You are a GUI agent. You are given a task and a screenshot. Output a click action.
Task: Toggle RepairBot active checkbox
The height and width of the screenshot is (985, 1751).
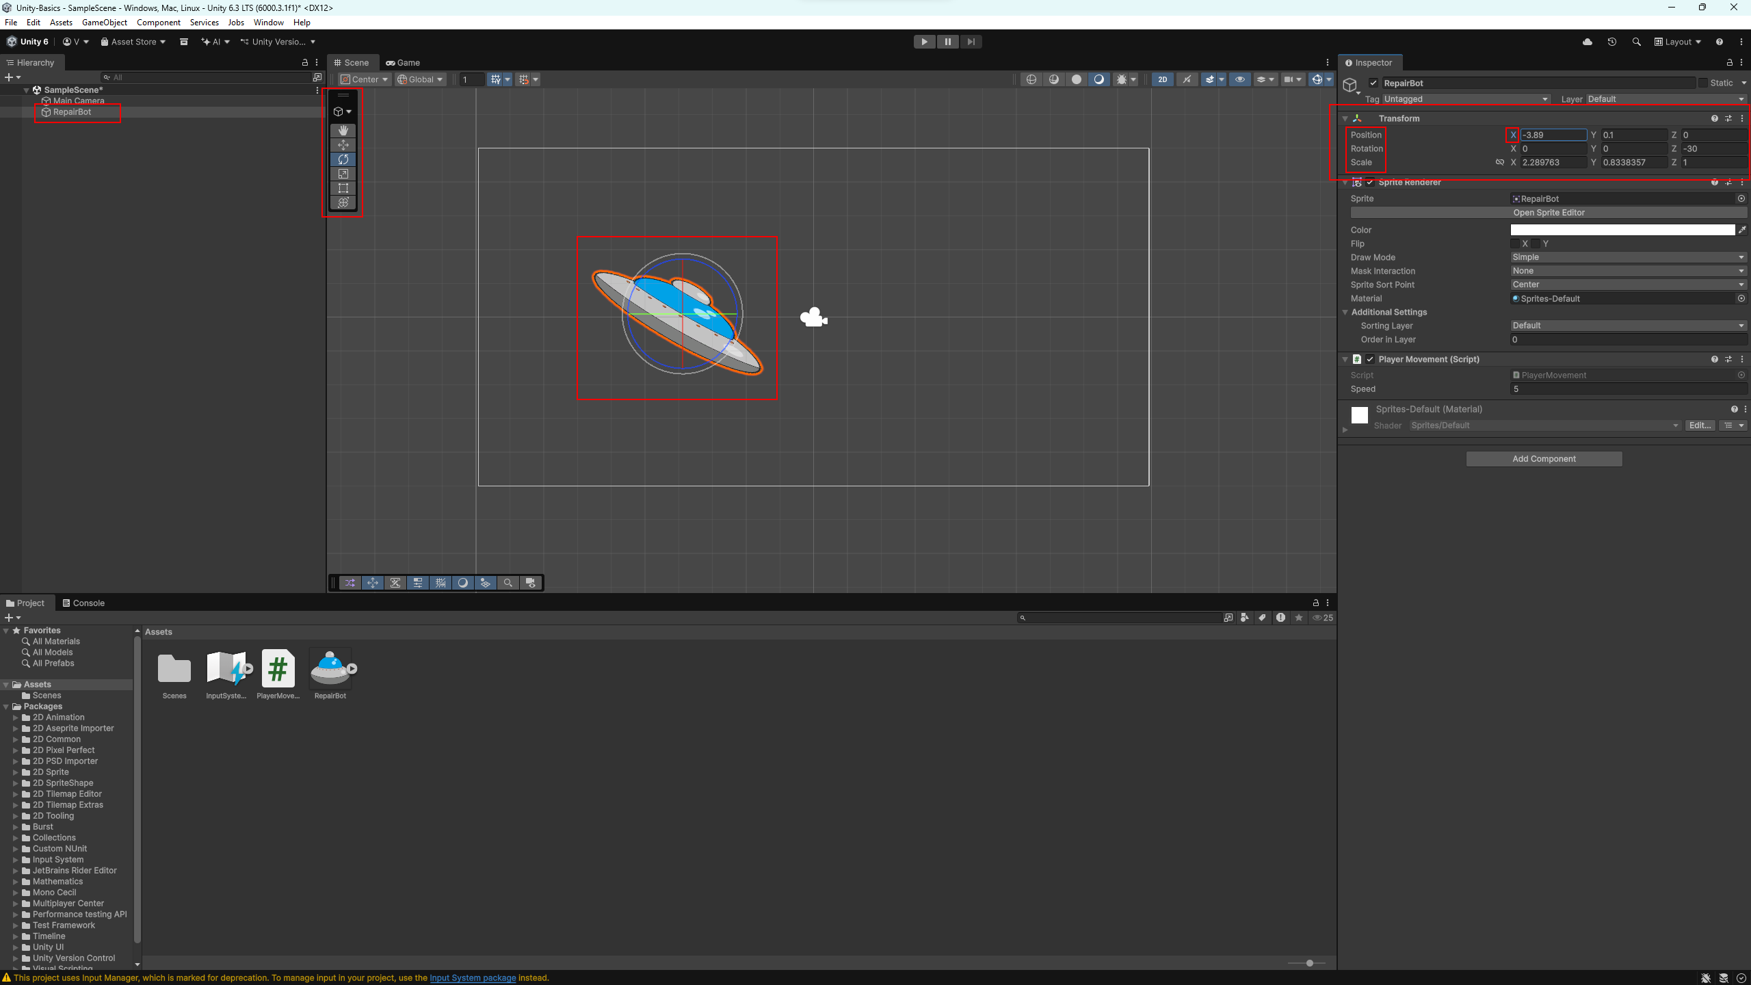coord(1373,83)
